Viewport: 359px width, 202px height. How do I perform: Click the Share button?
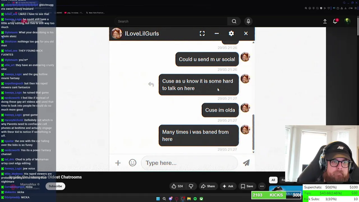pyautogui.click(x=208, y=186)
